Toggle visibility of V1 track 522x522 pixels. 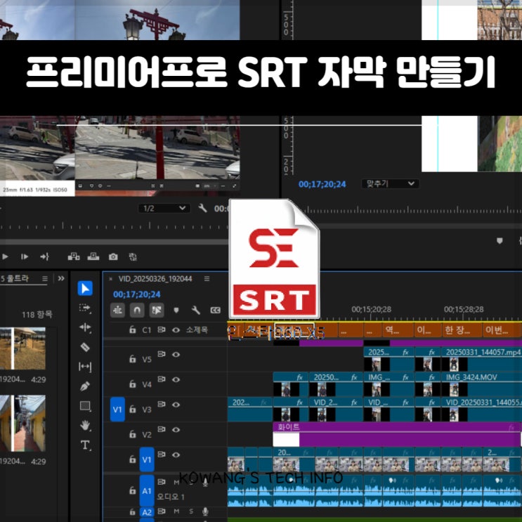[x=176, y=455]
